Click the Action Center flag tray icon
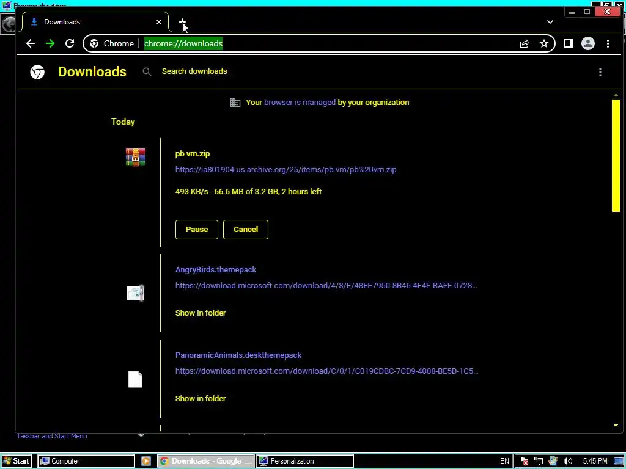Screen dimensions: 626x469 click(524, 462)
